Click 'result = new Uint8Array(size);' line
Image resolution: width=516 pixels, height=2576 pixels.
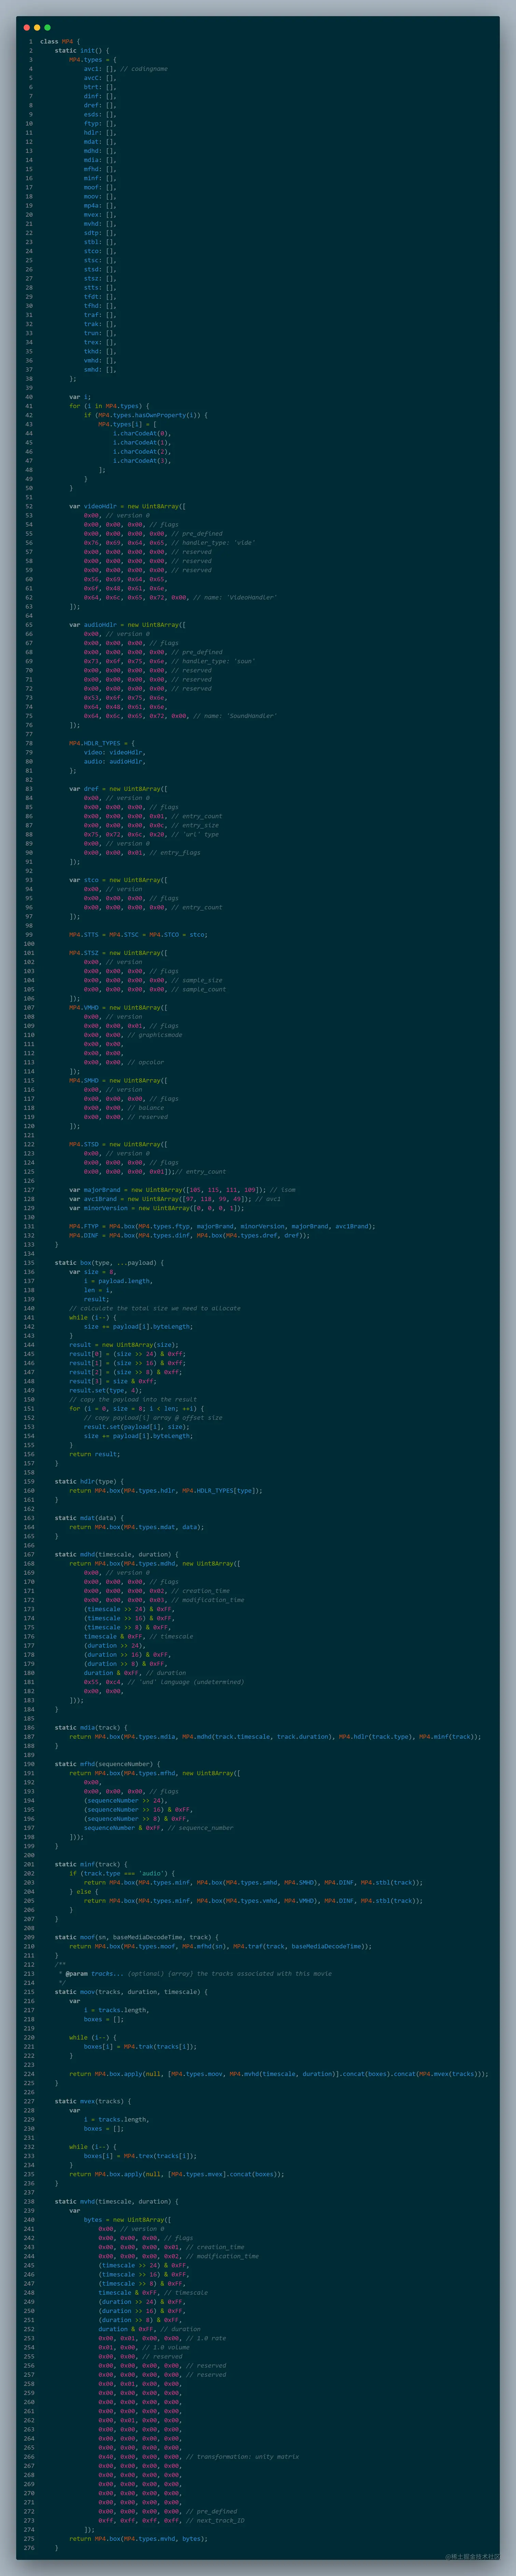[124, 1345]
